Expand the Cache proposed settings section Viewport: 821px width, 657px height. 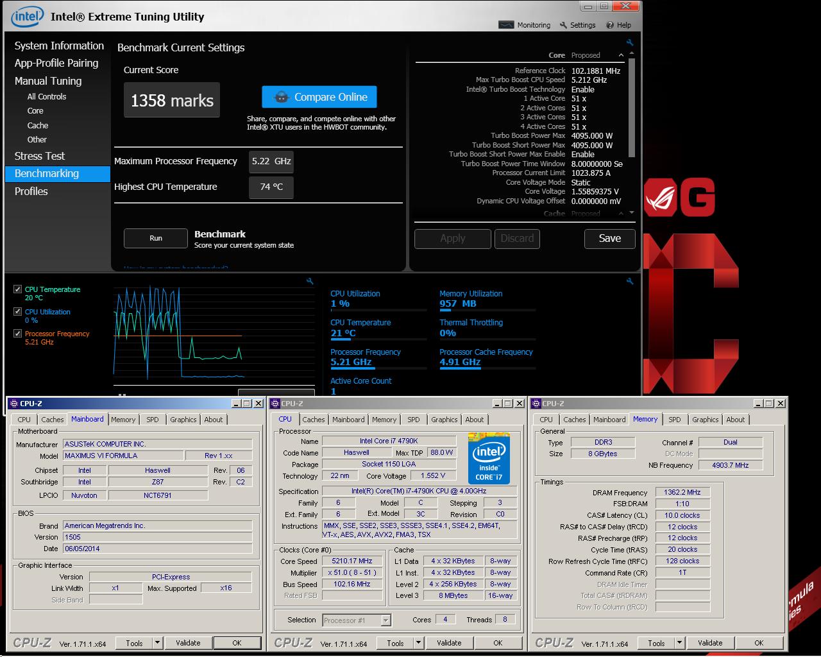click(x=621, y=214)
